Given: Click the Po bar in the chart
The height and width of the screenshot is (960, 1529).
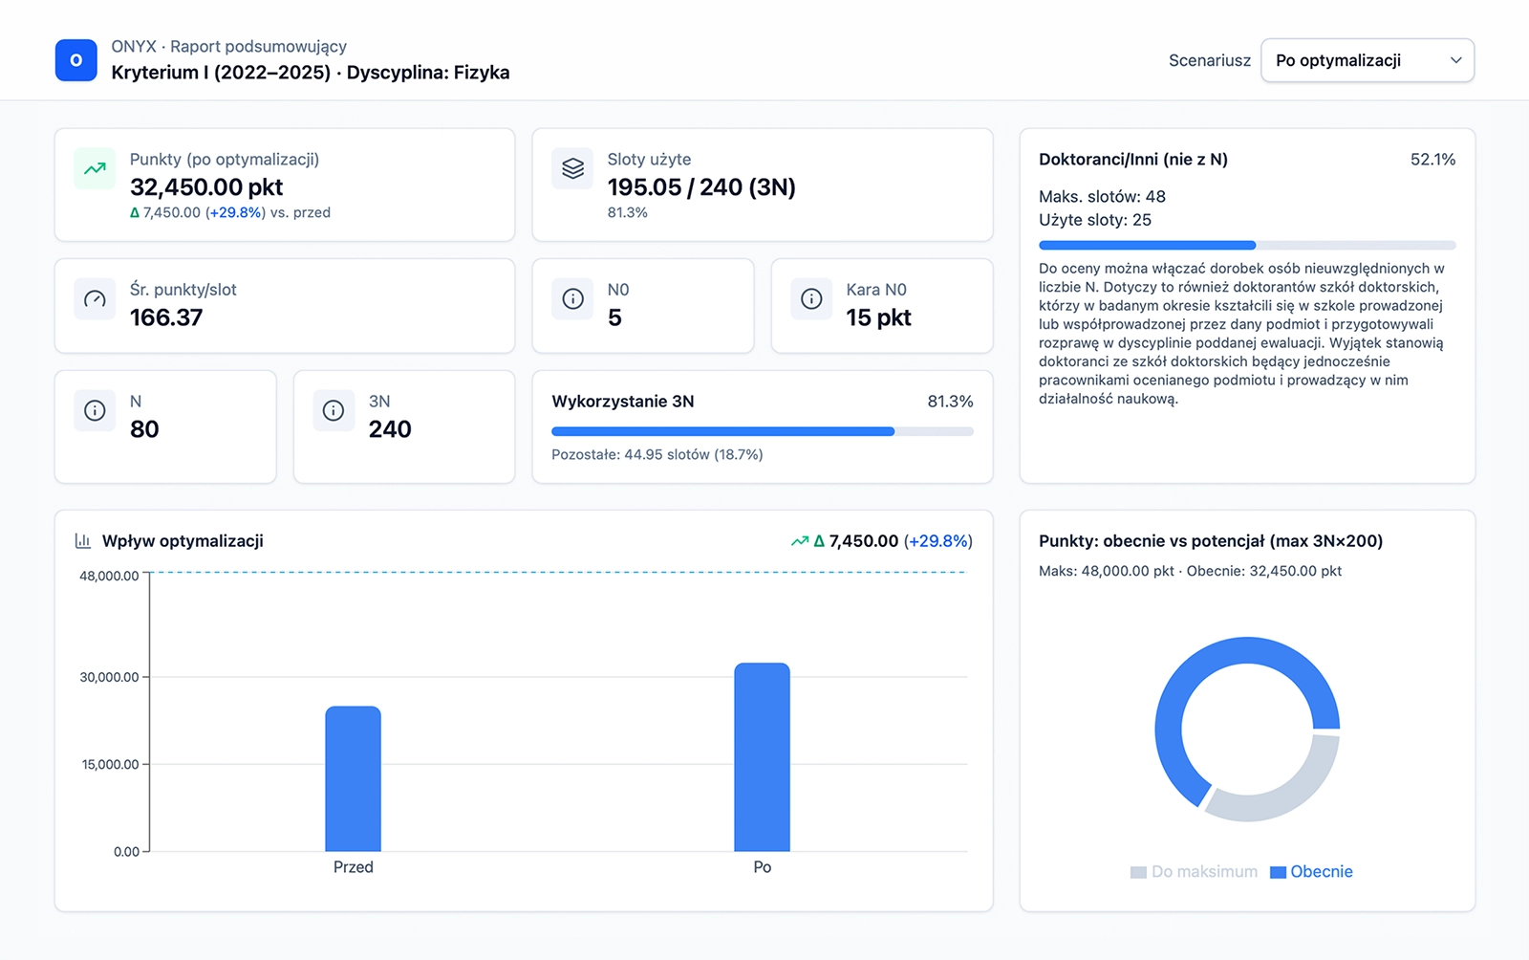Looking at the screenshot, I should (x=762, y=756).
